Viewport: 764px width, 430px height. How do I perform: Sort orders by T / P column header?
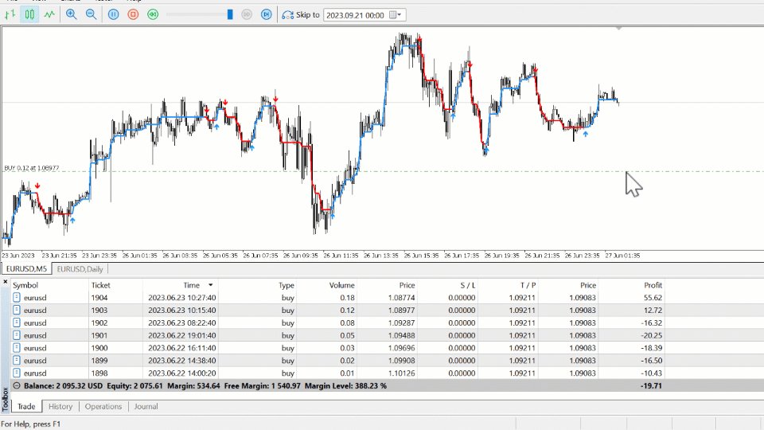click(x=528, y=285)
